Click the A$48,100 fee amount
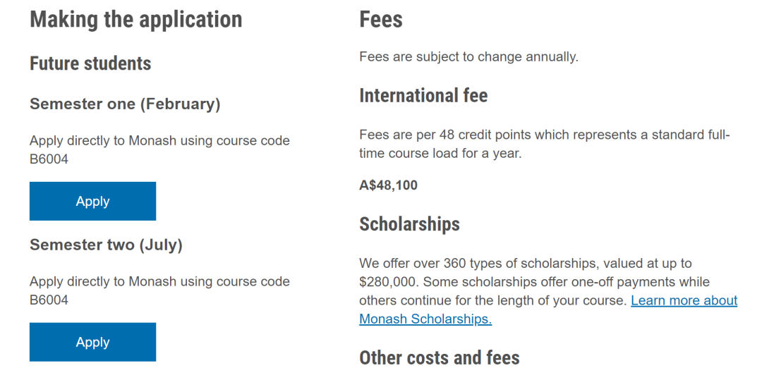 click(388, 185)
